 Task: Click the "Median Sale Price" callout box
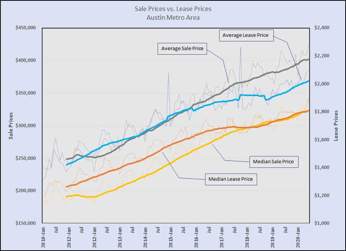pos(273,161)
